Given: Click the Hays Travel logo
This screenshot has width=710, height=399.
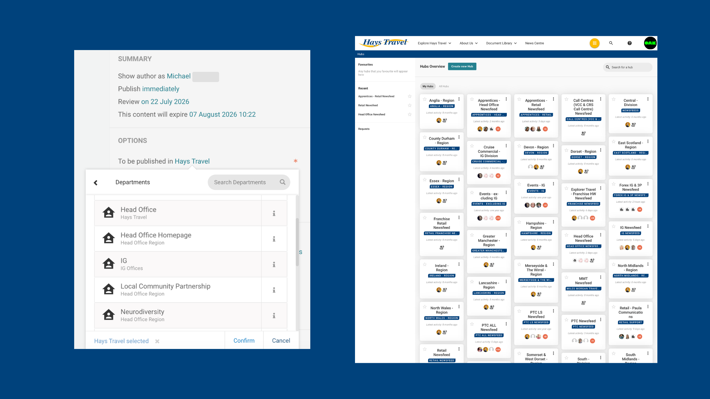Looking at the screenshot, I should 384,43.
